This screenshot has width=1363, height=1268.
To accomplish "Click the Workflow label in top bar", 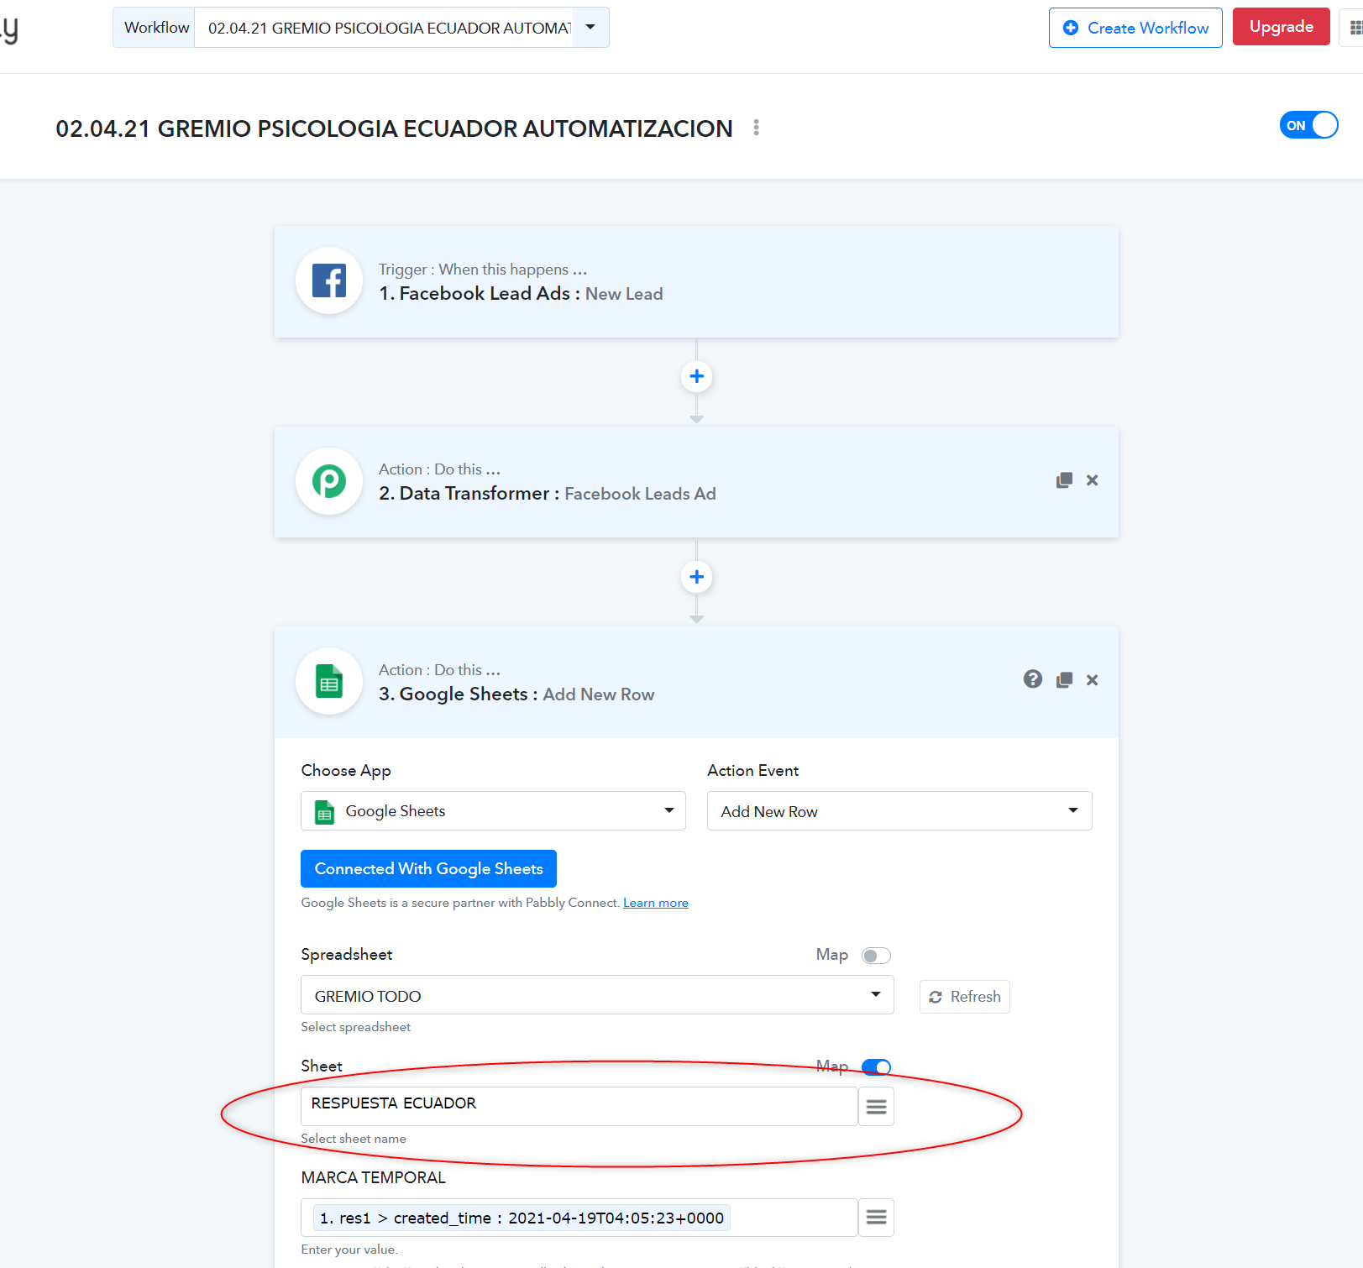I will (x=156, y=28).
